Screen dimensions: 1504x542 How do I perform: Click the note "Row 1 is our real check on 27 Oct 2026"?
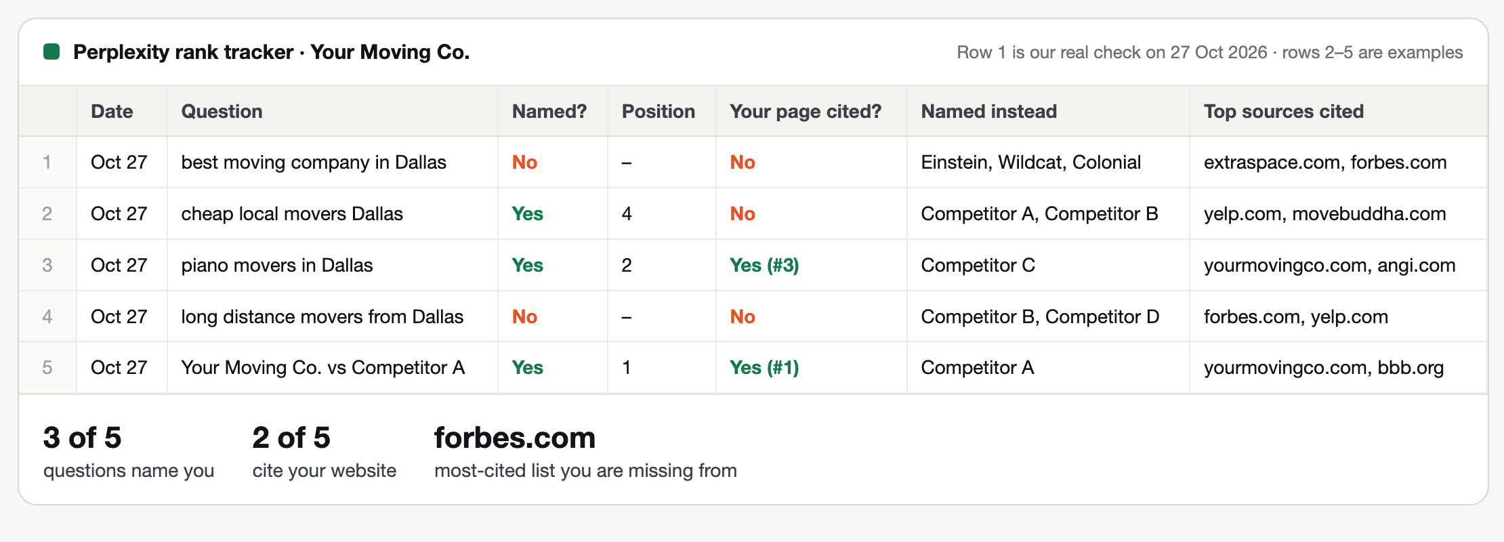tap(1112, 52)
